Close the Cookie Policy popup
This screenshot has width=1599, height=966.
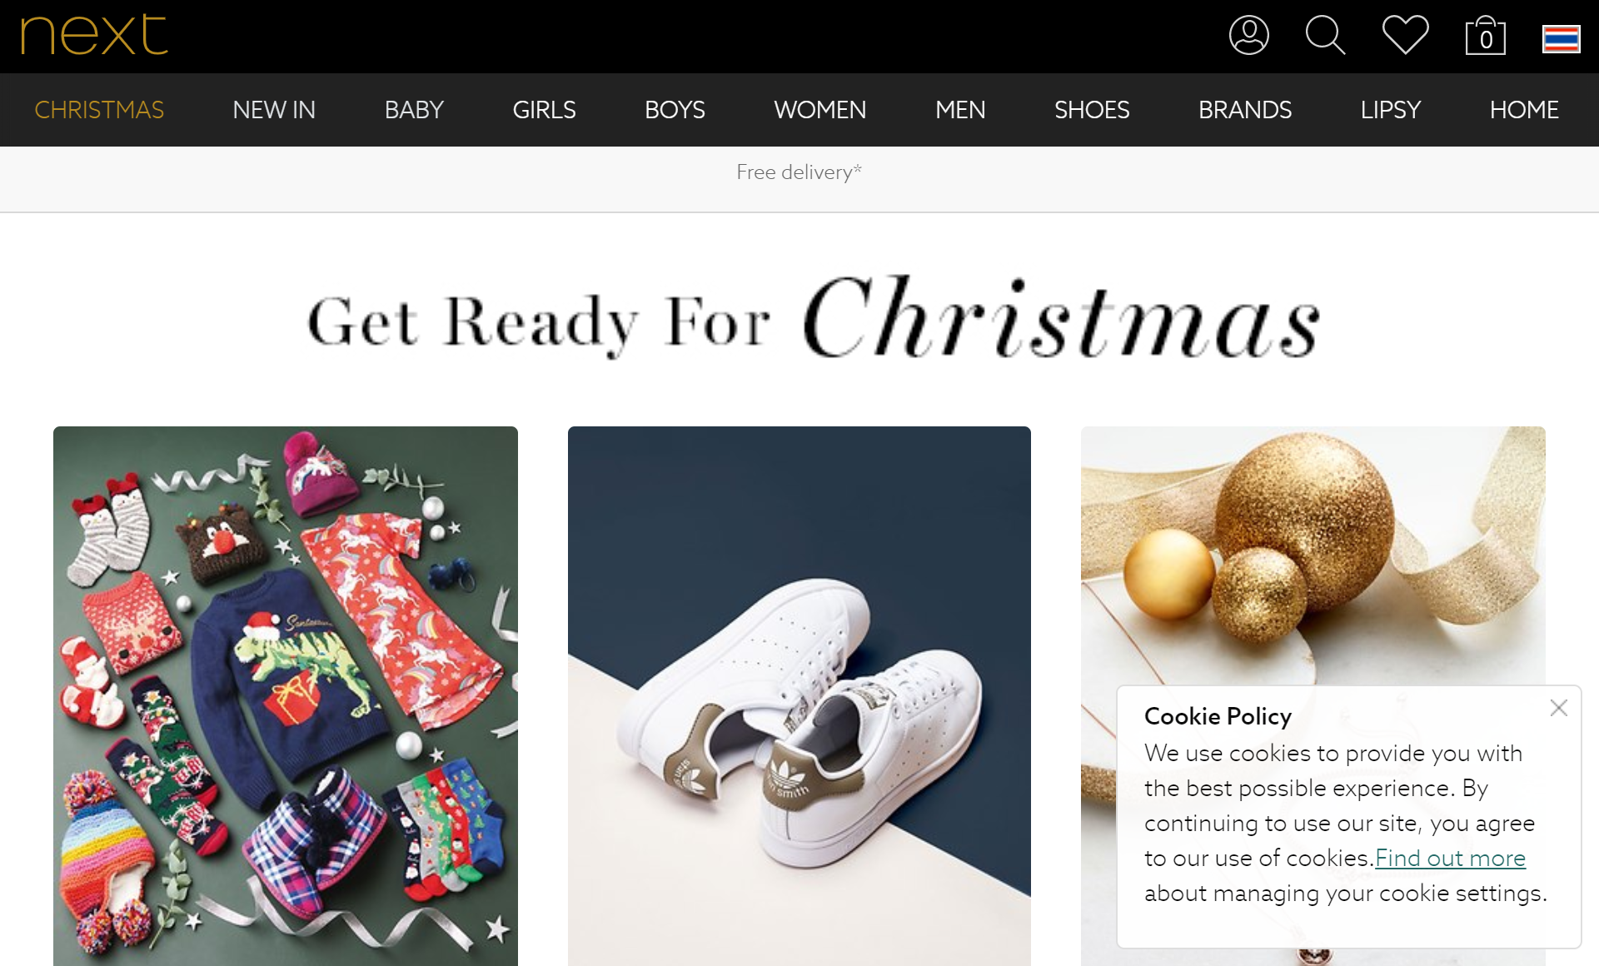1559,708
